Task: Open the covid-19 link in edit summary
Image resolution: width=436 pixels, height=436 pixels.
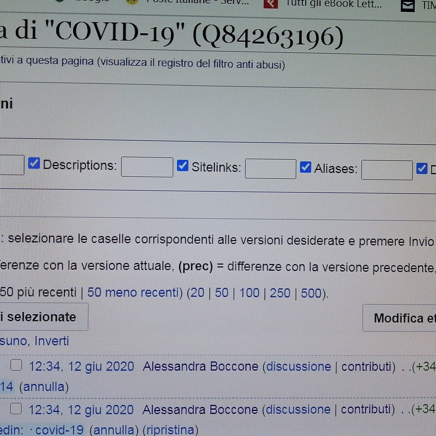Action: (59, 430)
